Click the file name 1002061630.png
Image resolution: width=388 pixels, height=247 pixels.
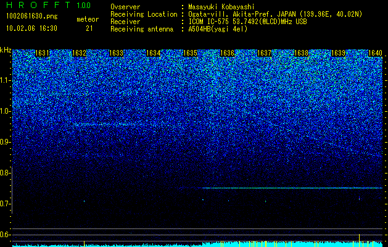click(32, 17)
